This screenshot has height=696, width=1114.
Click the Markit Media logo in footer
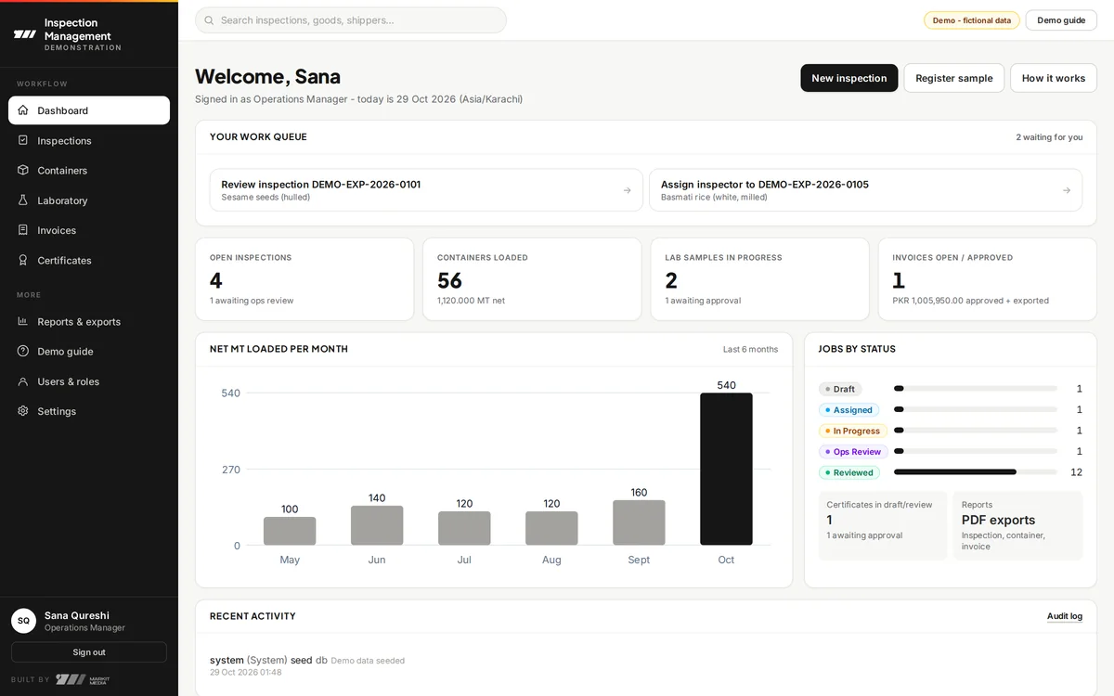[x=83, y=679]
